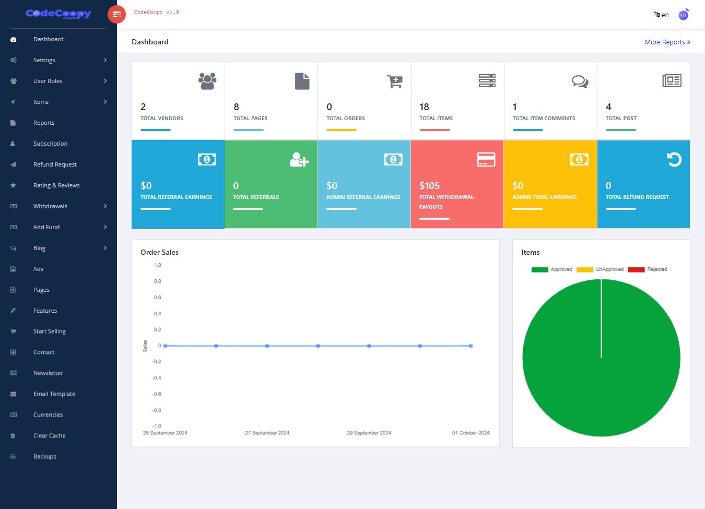Click the Withdrawals money icon in sidebar

pos(14,206)
